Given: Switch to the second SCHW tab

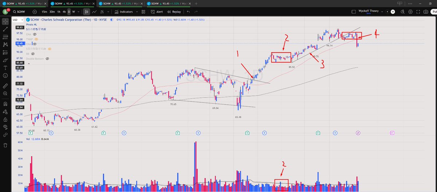Looking at the screenshot, I should click(72, 3).
